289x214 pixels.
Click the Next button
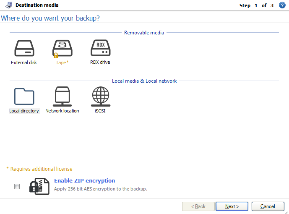pyautogui.click(x=232, y=206)
